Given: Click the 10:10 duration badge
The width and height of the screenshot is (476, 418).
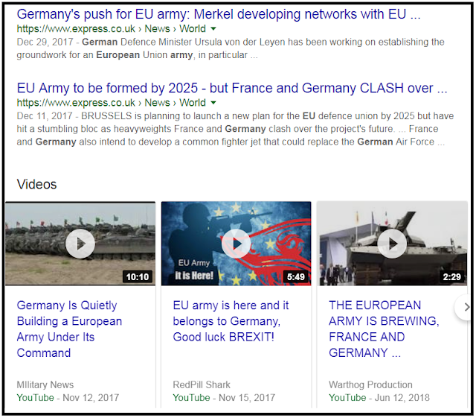Looking at the screenshot, I should pyautogui.click(x=138, y=277).
